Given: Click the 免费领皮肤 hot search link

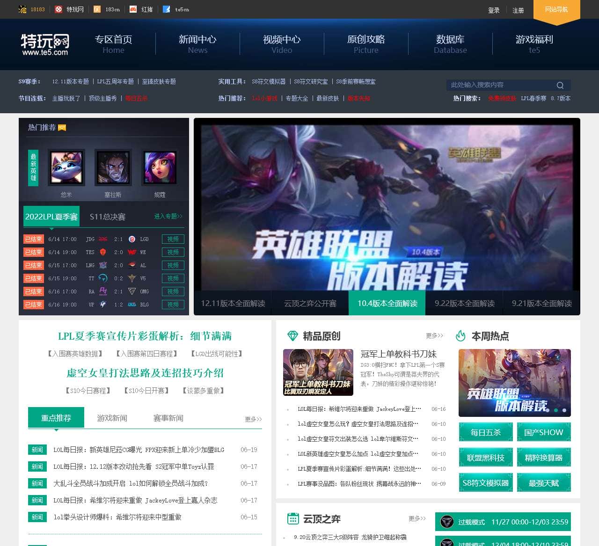Looking at the screenshot, I should [502, 98].
